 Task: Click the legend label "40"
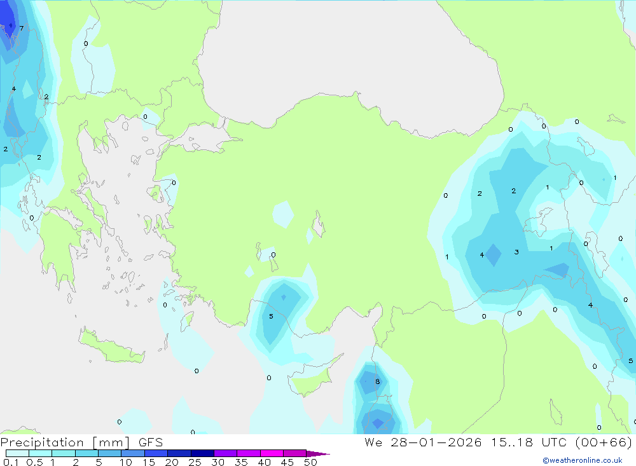264,462
